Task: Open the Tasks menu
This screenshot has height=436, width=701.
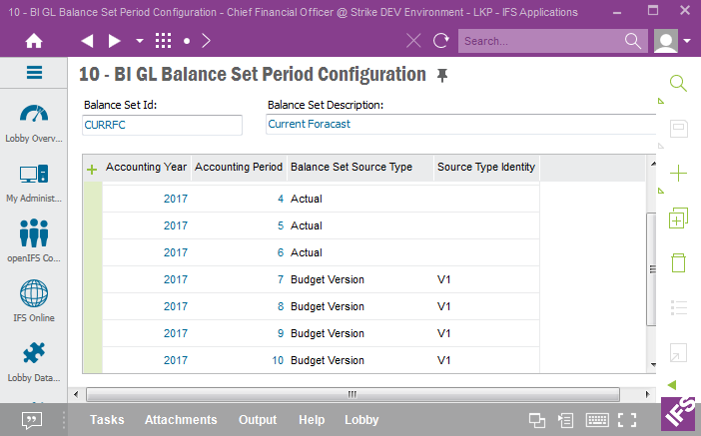Action: [107, 420]
